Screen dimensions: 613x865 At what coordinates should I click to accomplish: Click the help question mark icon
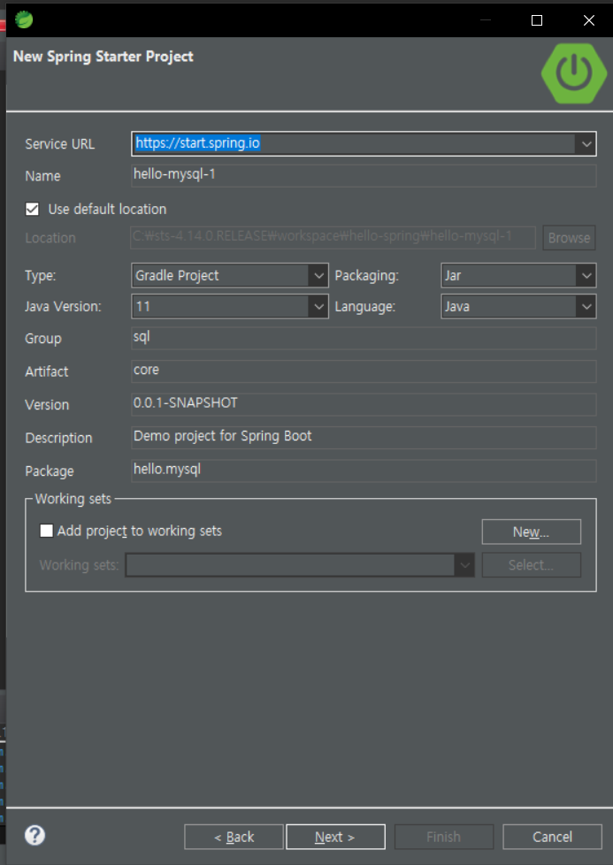coord(34,835)
